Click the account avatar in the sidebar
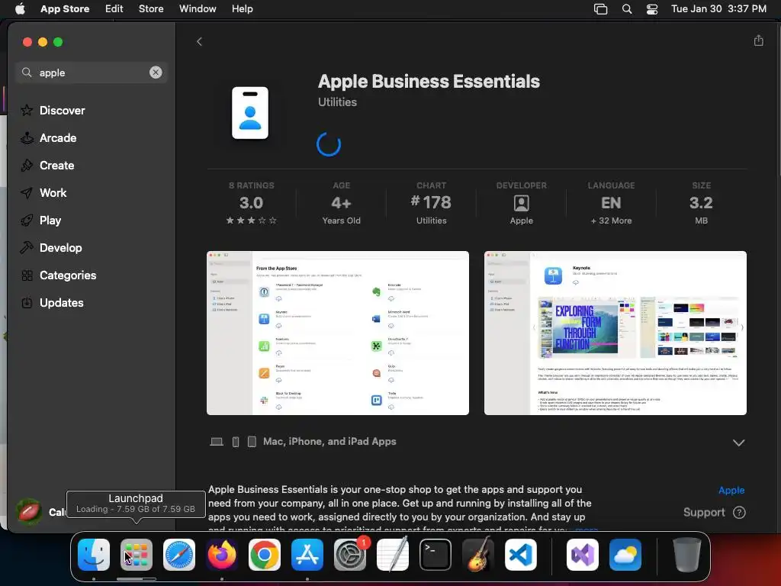 30,511
